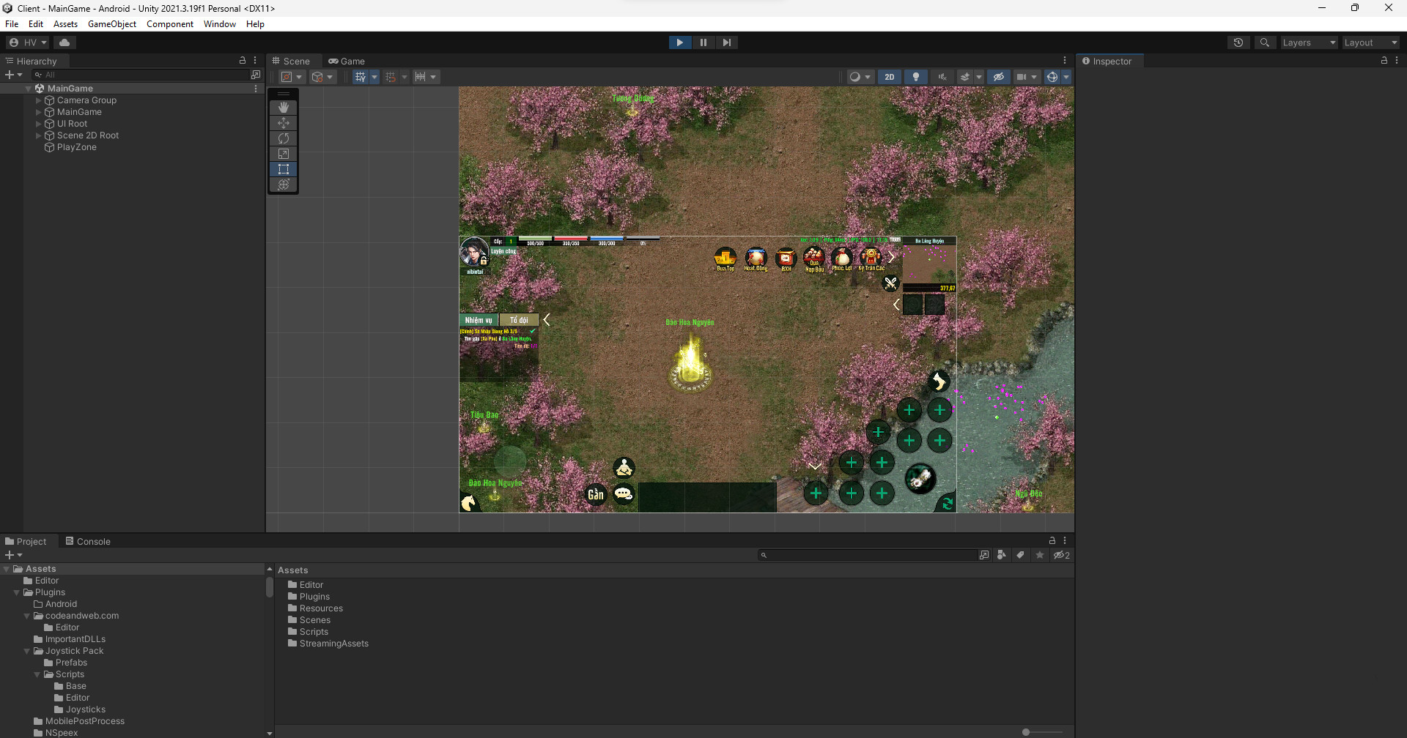Viewport: 1407px width, 738px height.
Task: Open handle rotation global/local dropdown
Action: click(x=322, y=77)
